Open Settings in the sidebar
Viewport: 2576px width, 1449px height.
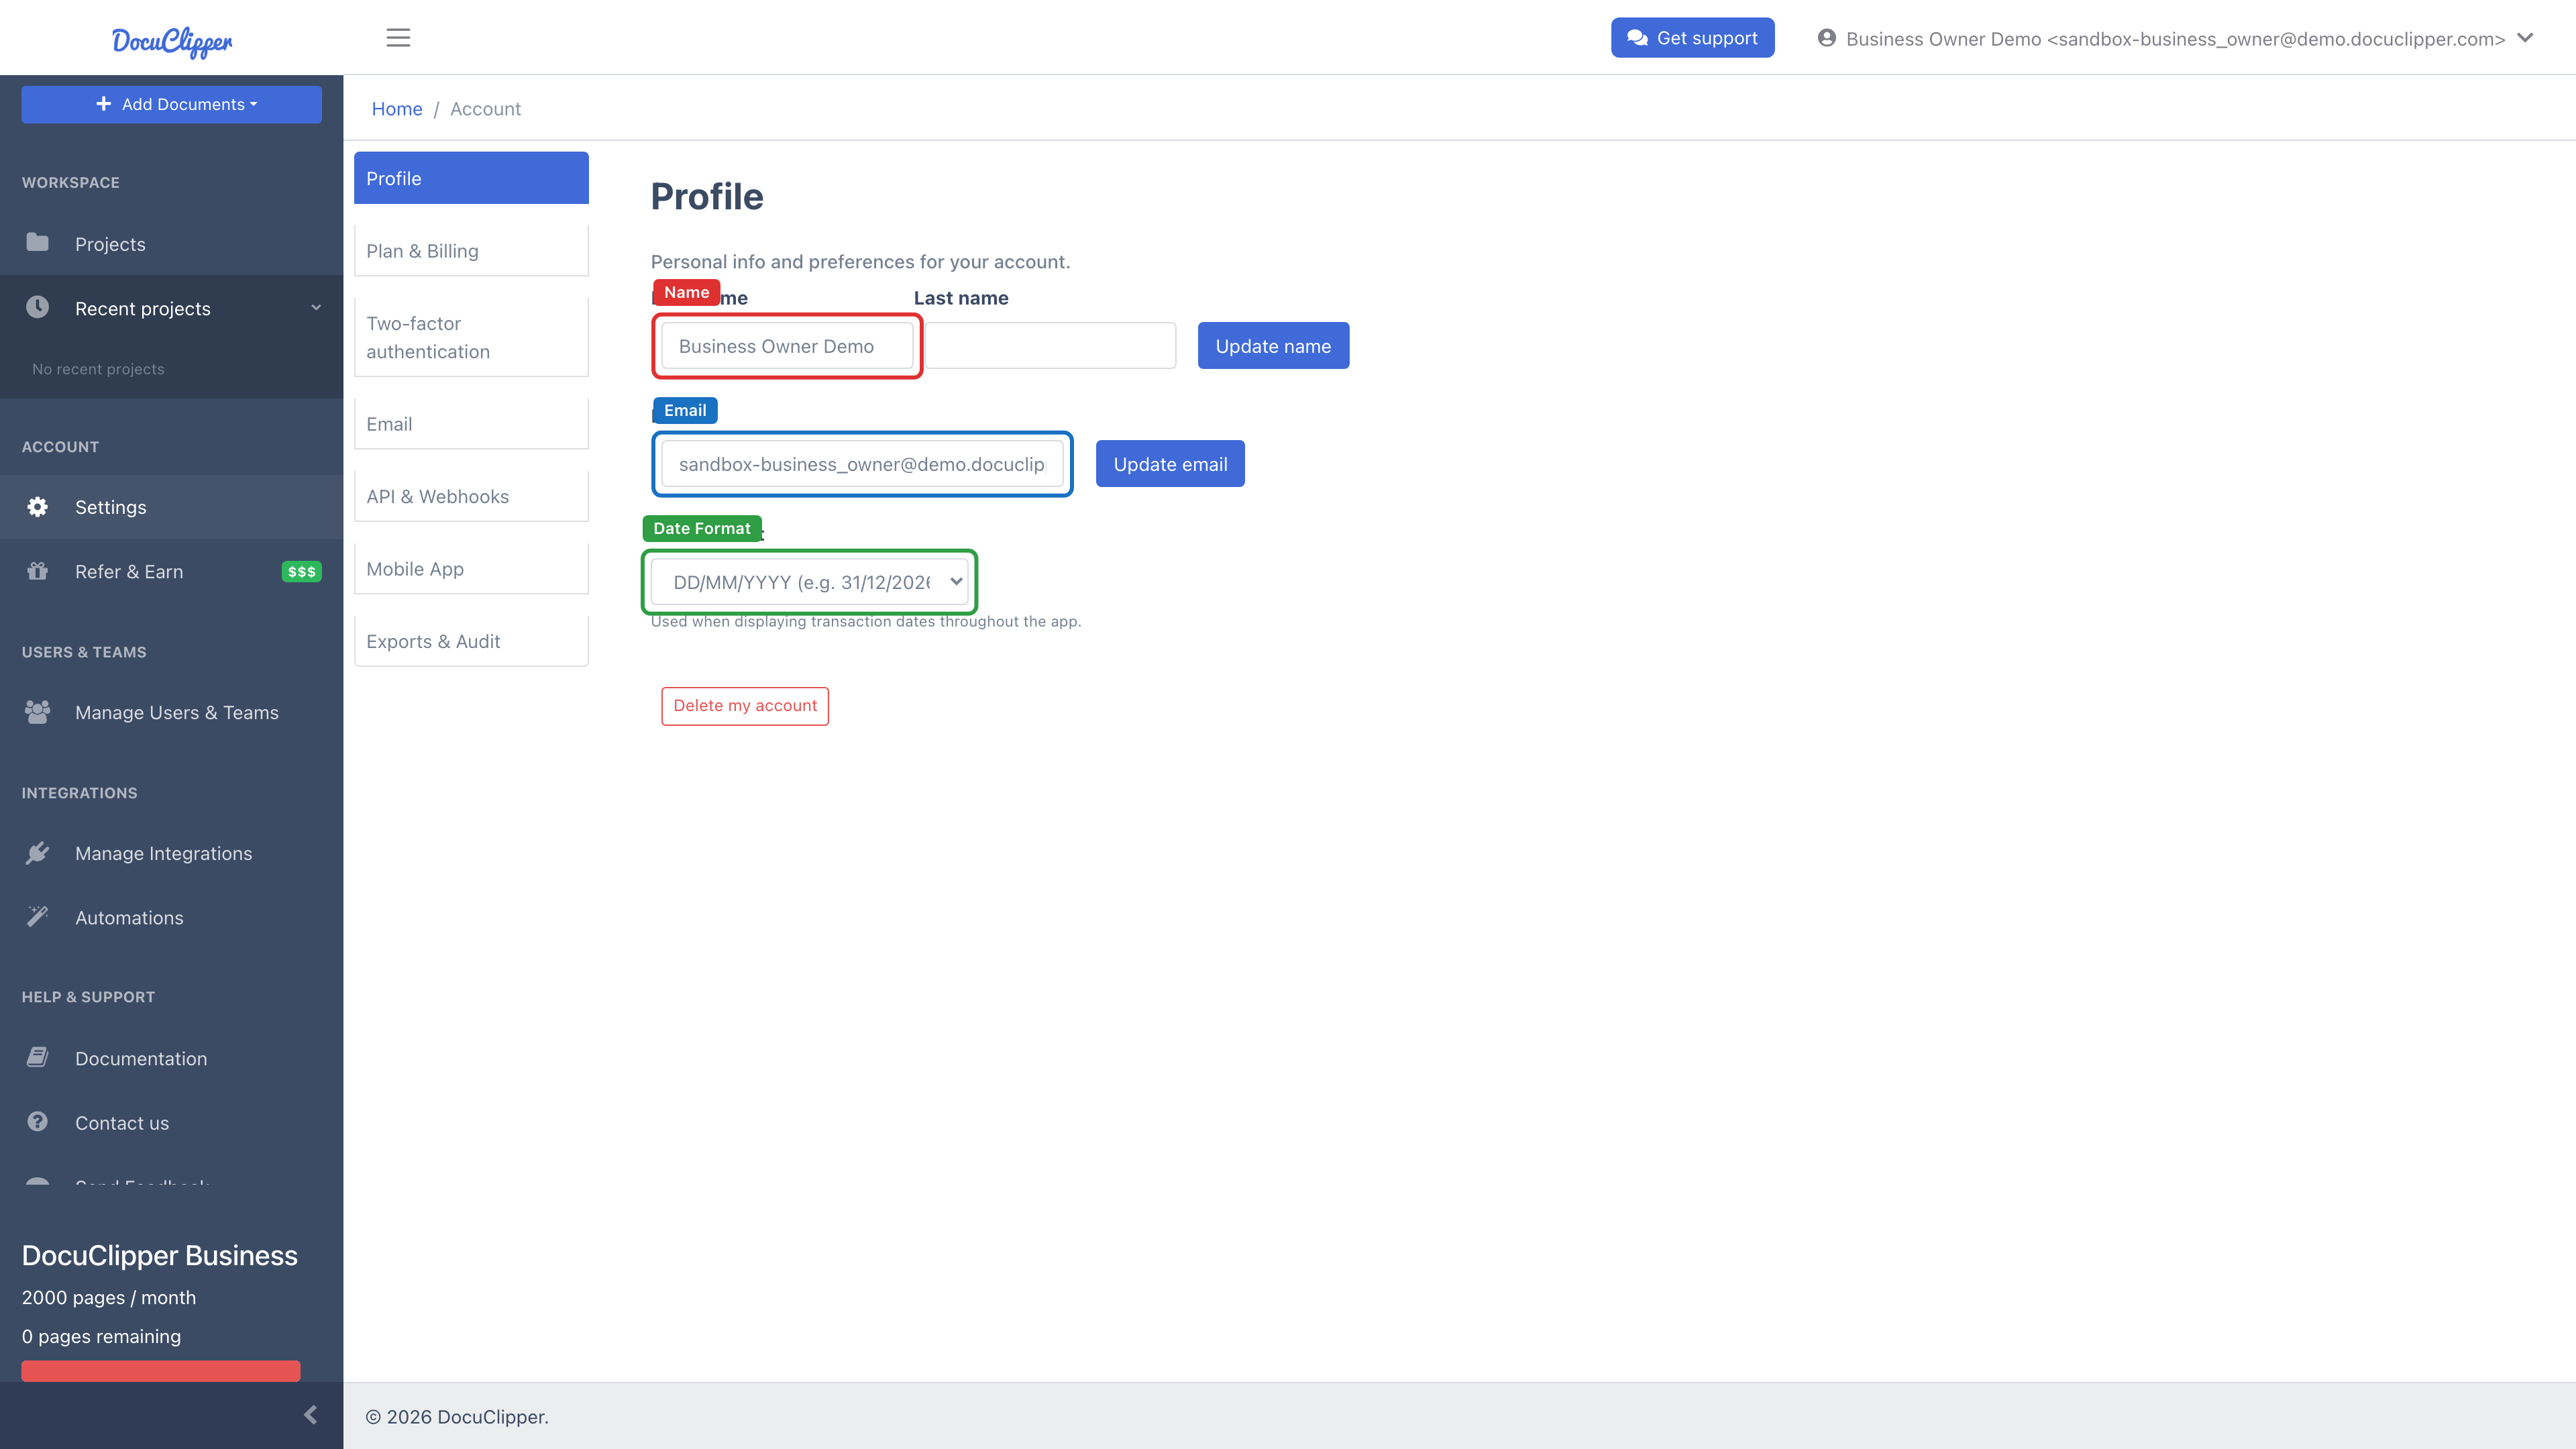pyautogui.click(x=171, y=507)
